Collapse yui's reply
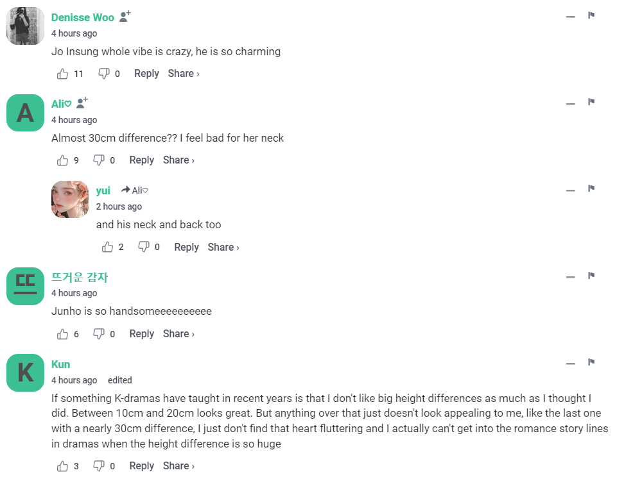The image size is (617, 477). pos(570,190)
